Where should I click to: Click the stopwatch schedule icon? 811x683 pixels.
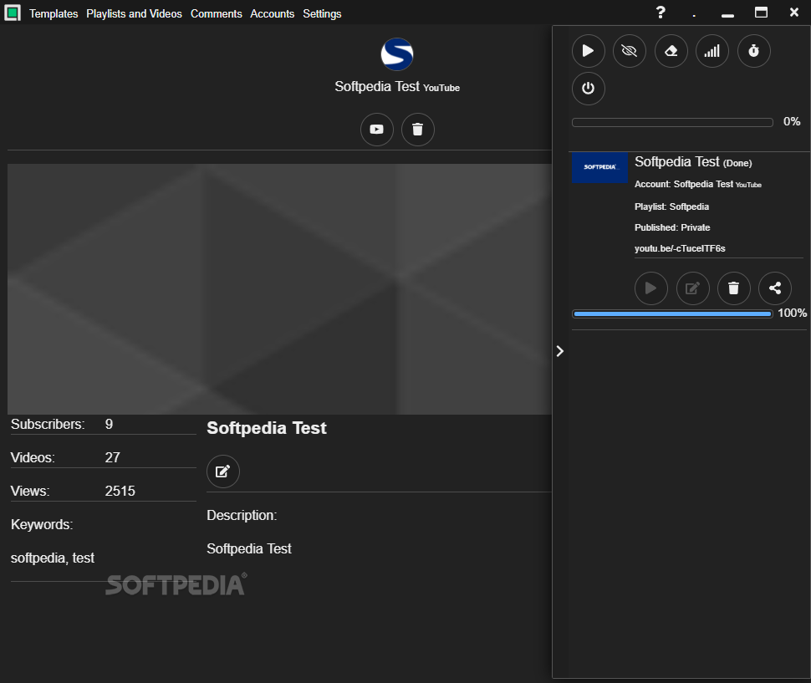753,51
